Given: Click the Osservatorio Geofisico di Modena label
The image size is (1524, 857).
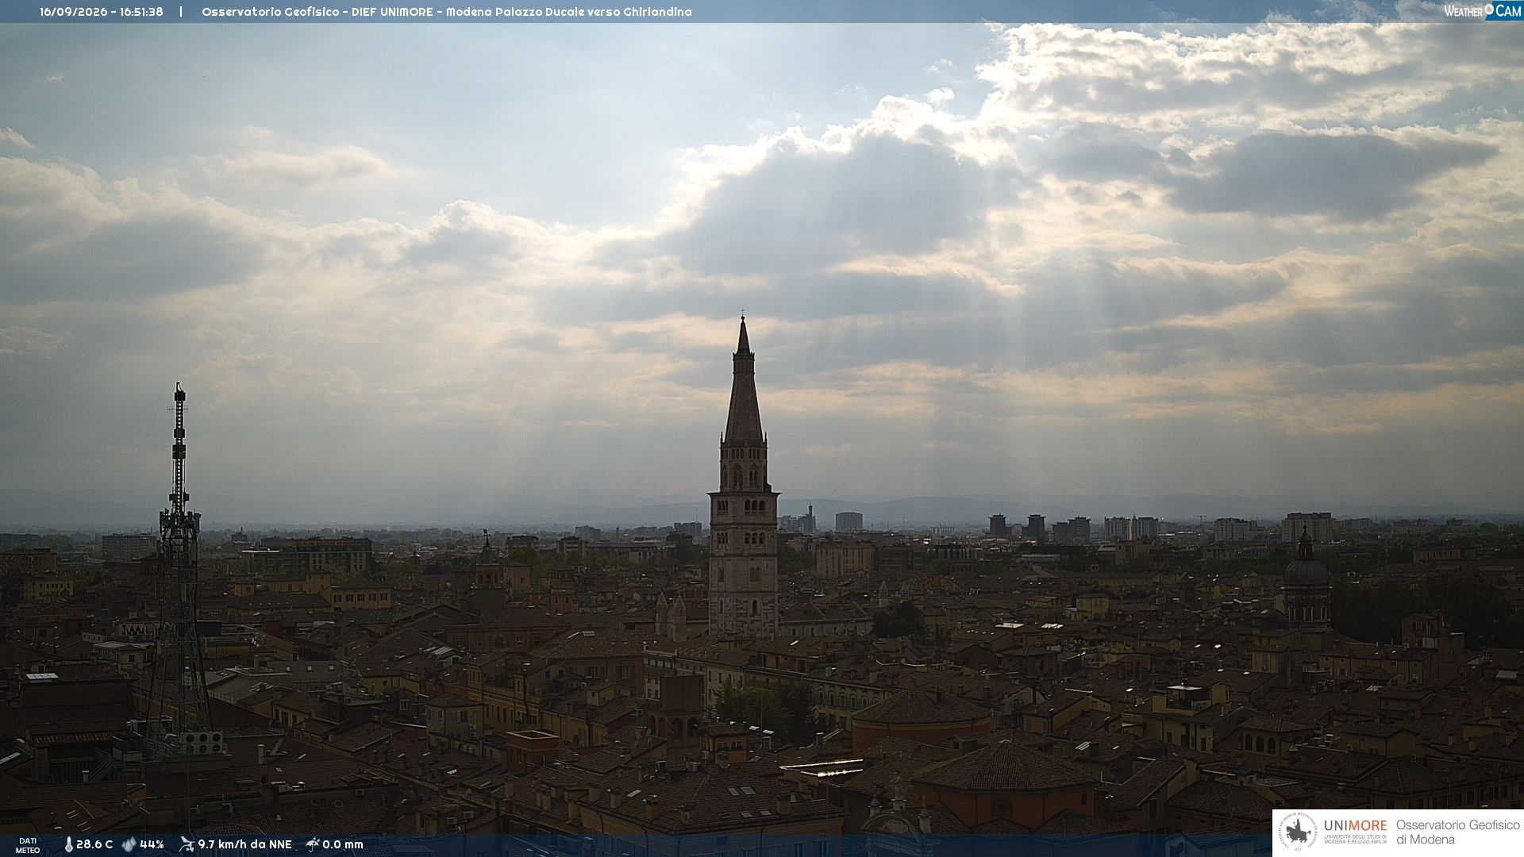Looking at the screenshot, I should [x=1457, y=832].
